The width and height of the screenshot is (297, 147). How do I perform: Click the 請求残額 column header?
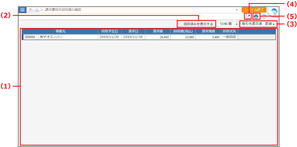(208, 31)
